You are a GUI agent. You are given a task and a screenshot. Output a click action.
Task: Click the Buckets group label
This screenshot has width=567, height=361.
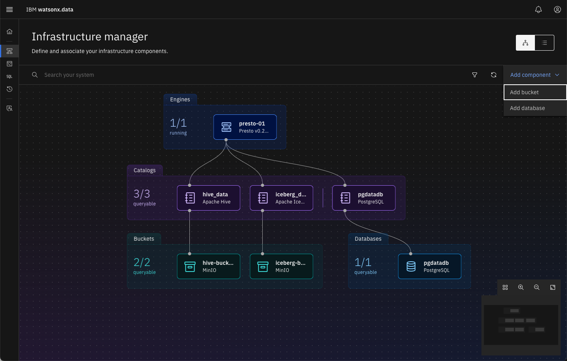click(144, 239)
